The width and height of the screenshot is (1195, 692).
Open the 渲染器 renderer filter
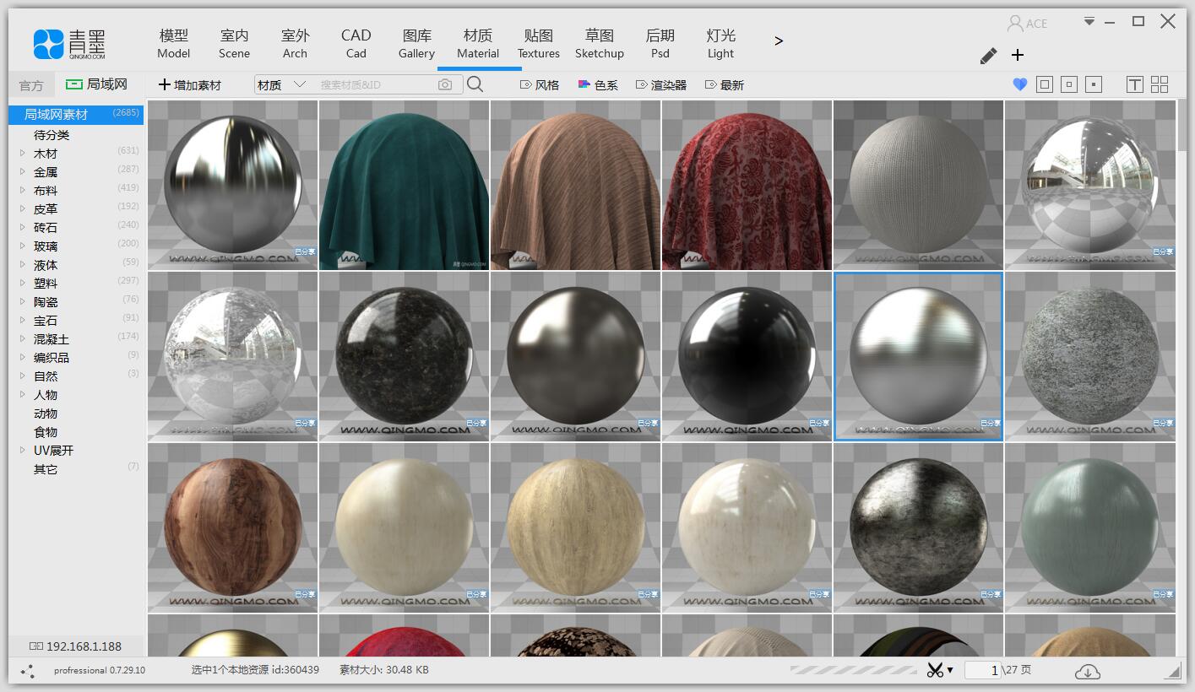pos(661,85)
